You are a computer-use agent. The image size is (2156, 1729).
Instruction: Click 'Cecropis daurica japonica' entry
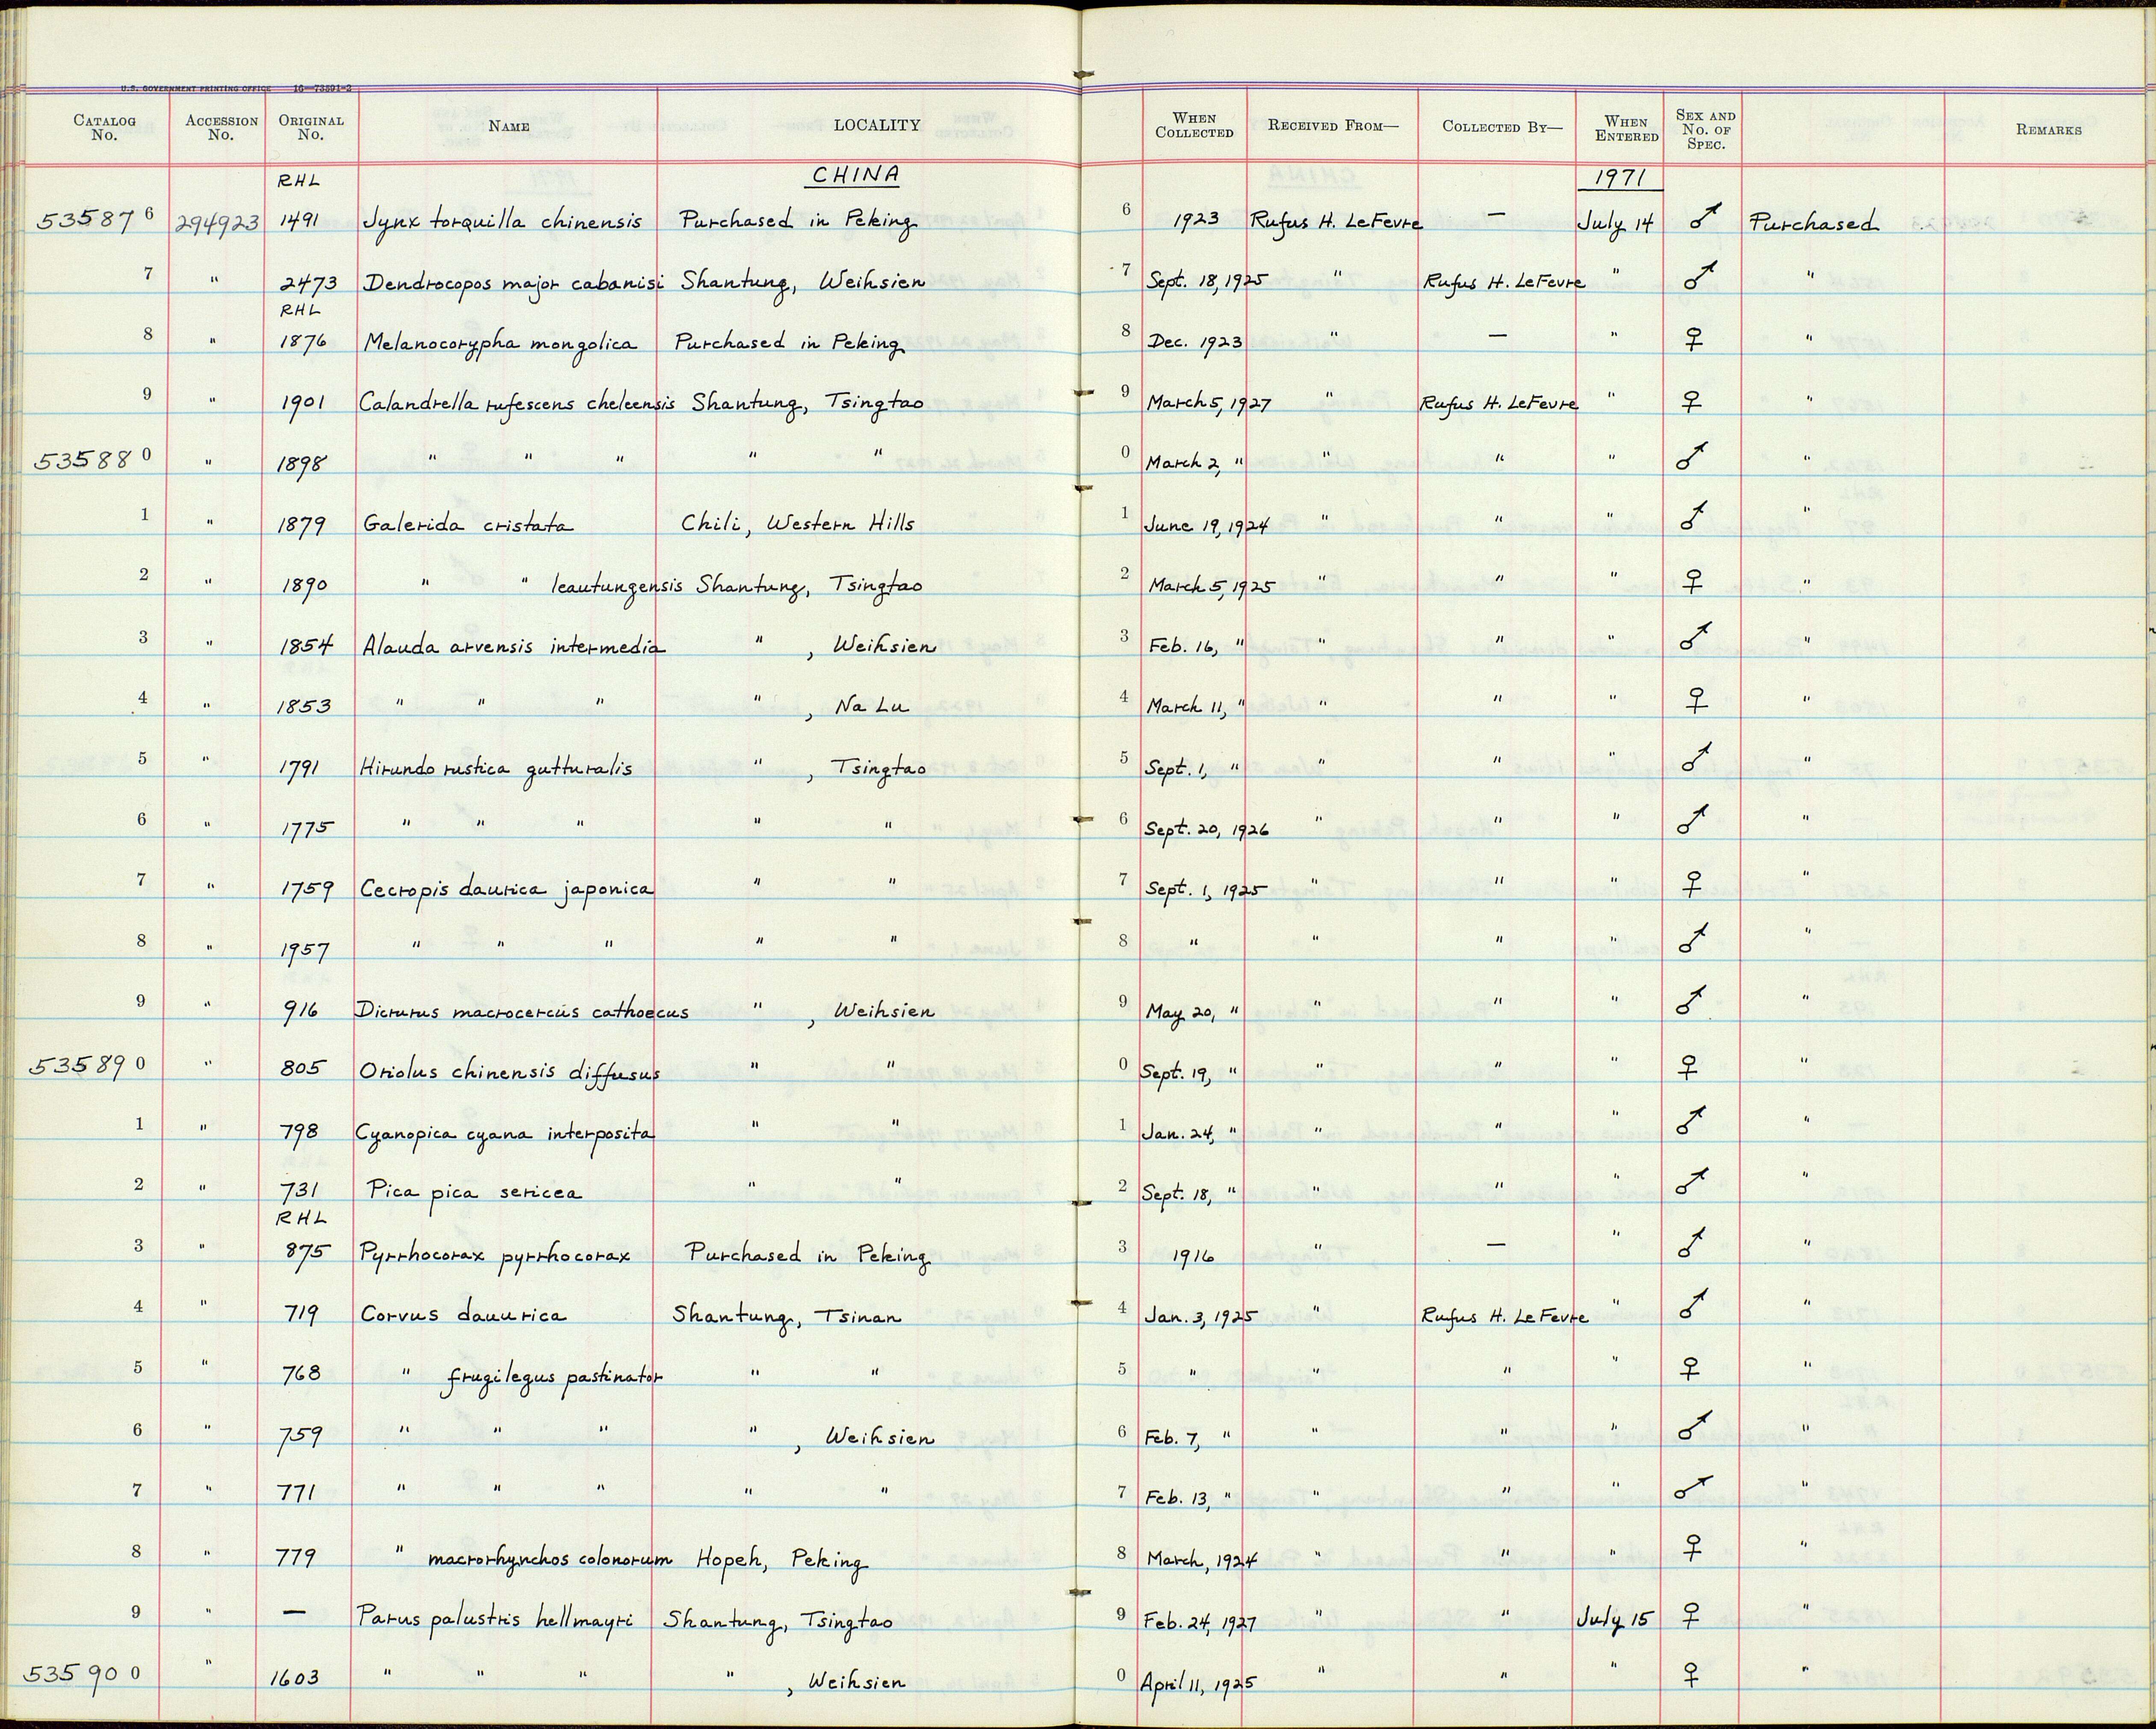507,890
